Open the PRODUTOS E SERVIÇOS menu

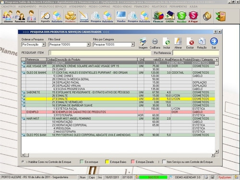[52, 7]
